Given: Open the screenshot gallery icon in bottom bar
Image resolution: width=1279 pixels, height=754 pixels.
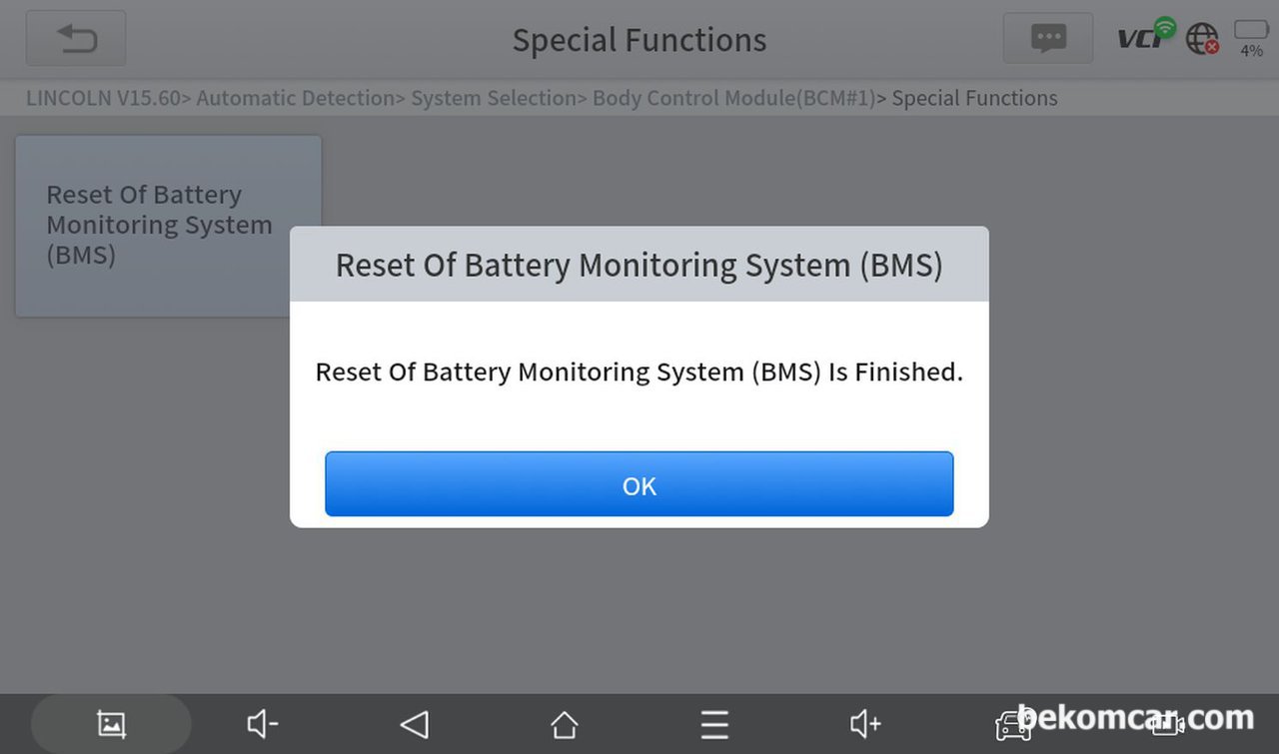Looking at the screenshot, I should click(111, 724).
